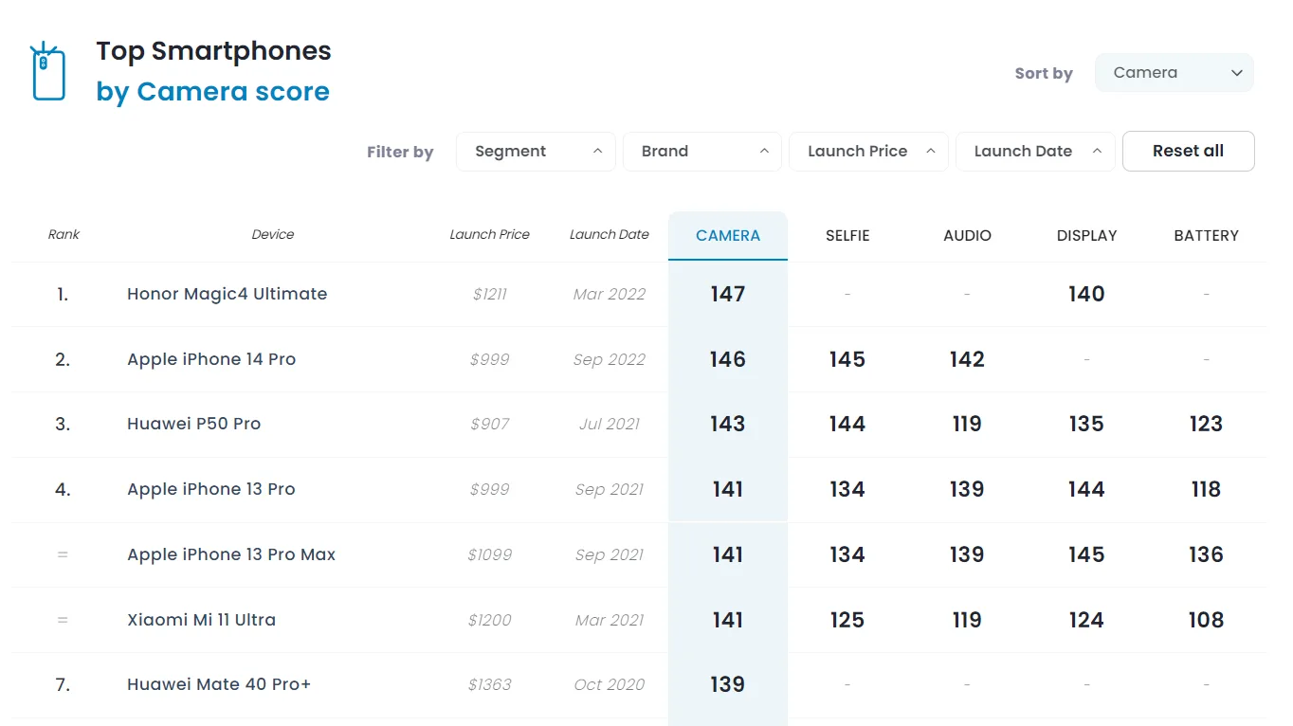The width and height of the screenshot is (1293, 726).
Task: Select the DISPLAY column tab
Action: (x=1086, y=235)
